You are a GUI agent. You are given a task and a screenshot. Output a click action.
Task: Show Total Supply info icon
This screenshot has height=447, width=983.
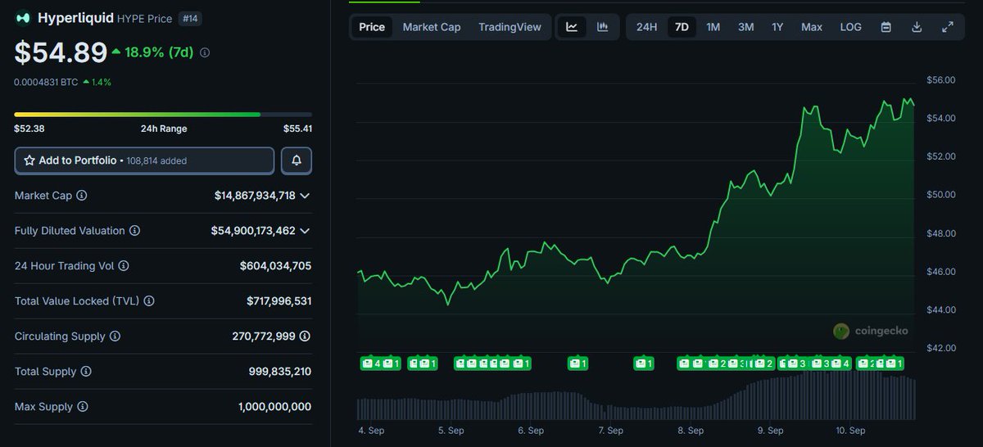pyautogui.click(x=86, y=372)
